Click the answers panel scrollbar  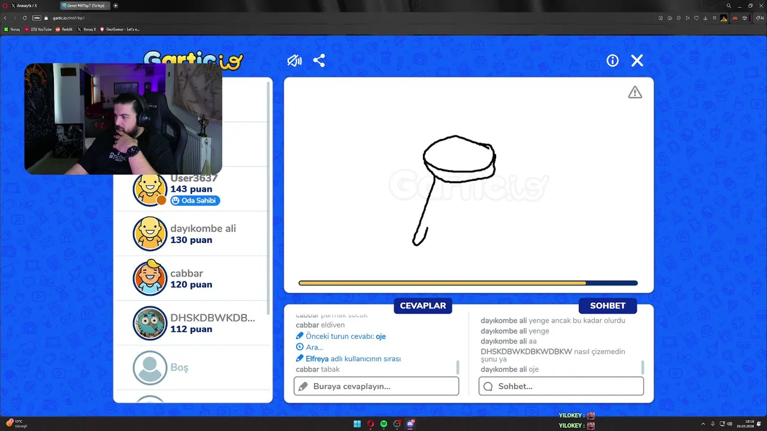tap(458, 366)
